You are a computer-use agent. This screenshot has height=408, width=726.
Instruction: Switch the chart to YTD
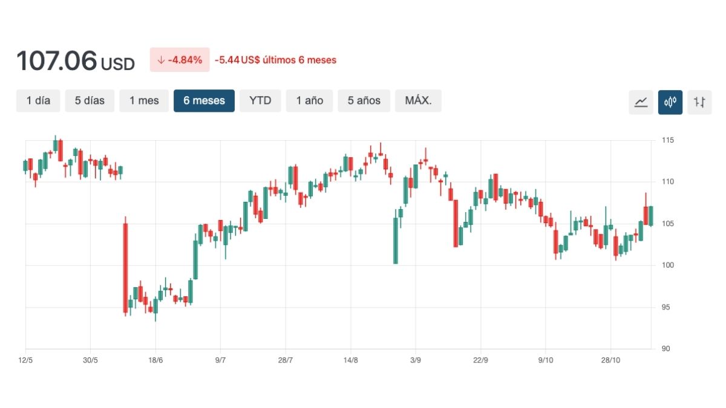point(260,101)
